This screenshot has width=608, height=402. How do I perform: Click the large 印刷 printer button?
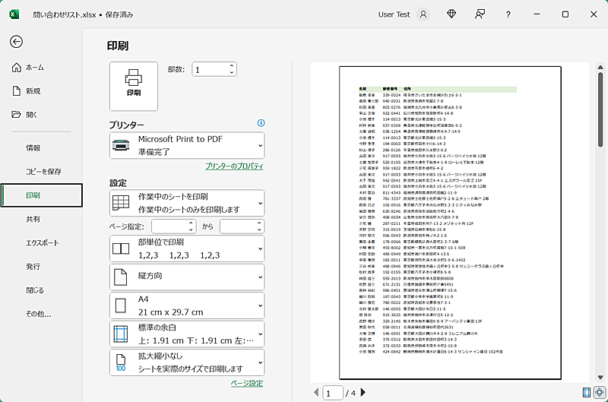[134, 85]
